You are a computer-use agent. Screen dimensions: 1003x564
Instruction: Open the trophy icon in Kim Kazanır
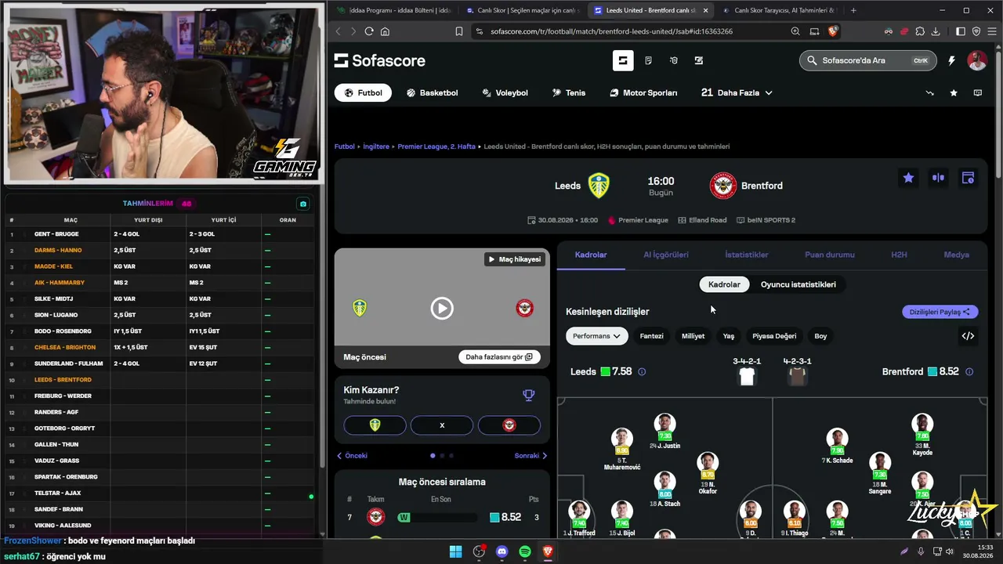point(529,395)
